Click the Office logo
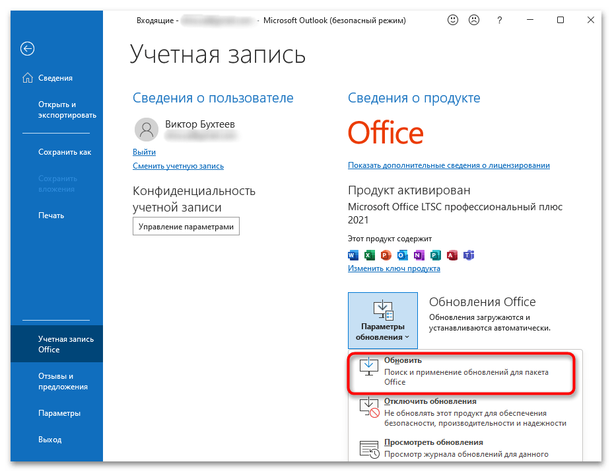 click(x=386, y=133)
